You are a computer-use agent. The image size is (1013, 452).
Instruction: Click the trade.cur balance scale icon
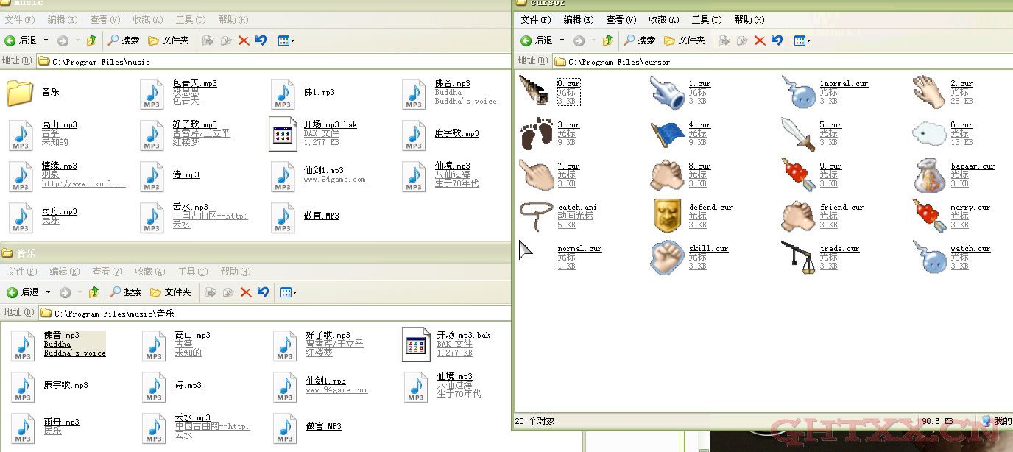pyautogui.click(x=798, y=257)
